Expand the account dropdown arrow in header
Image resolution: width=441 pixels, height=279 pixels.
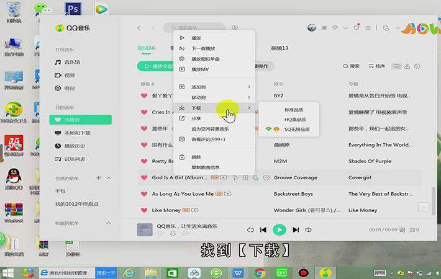pyautogui.click(x=345, y=28)
